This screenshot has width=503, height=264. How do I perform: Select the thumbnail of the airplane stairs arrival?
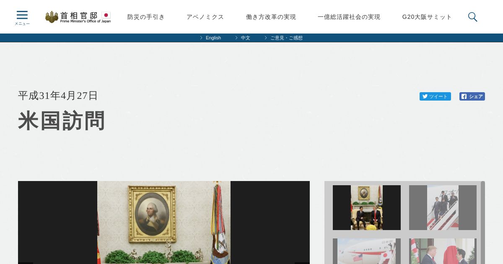pos(443,207)
